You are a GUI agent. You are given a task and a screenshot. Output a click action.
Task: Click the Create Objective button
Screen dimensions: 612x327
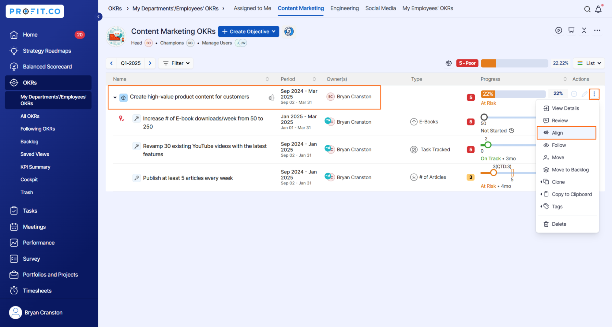pyautogui.click(x=248, y=32)
